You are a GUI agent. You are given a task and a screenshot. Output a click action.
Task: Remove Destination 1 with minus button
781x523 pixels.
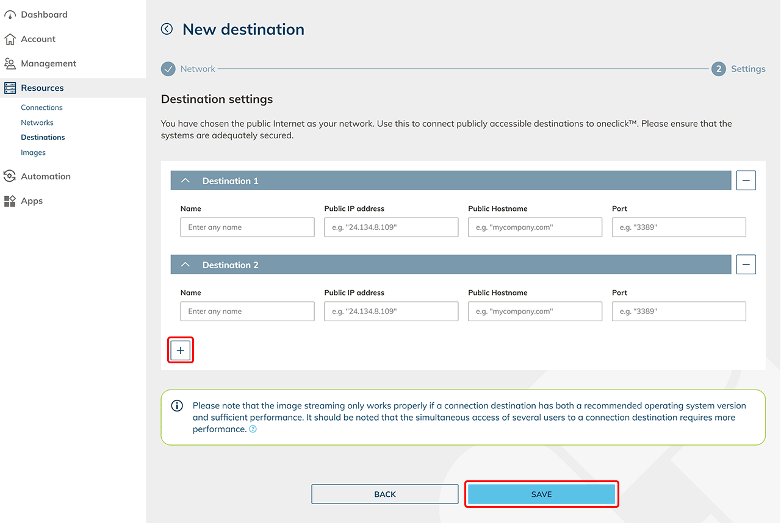(x=746, y=180)
